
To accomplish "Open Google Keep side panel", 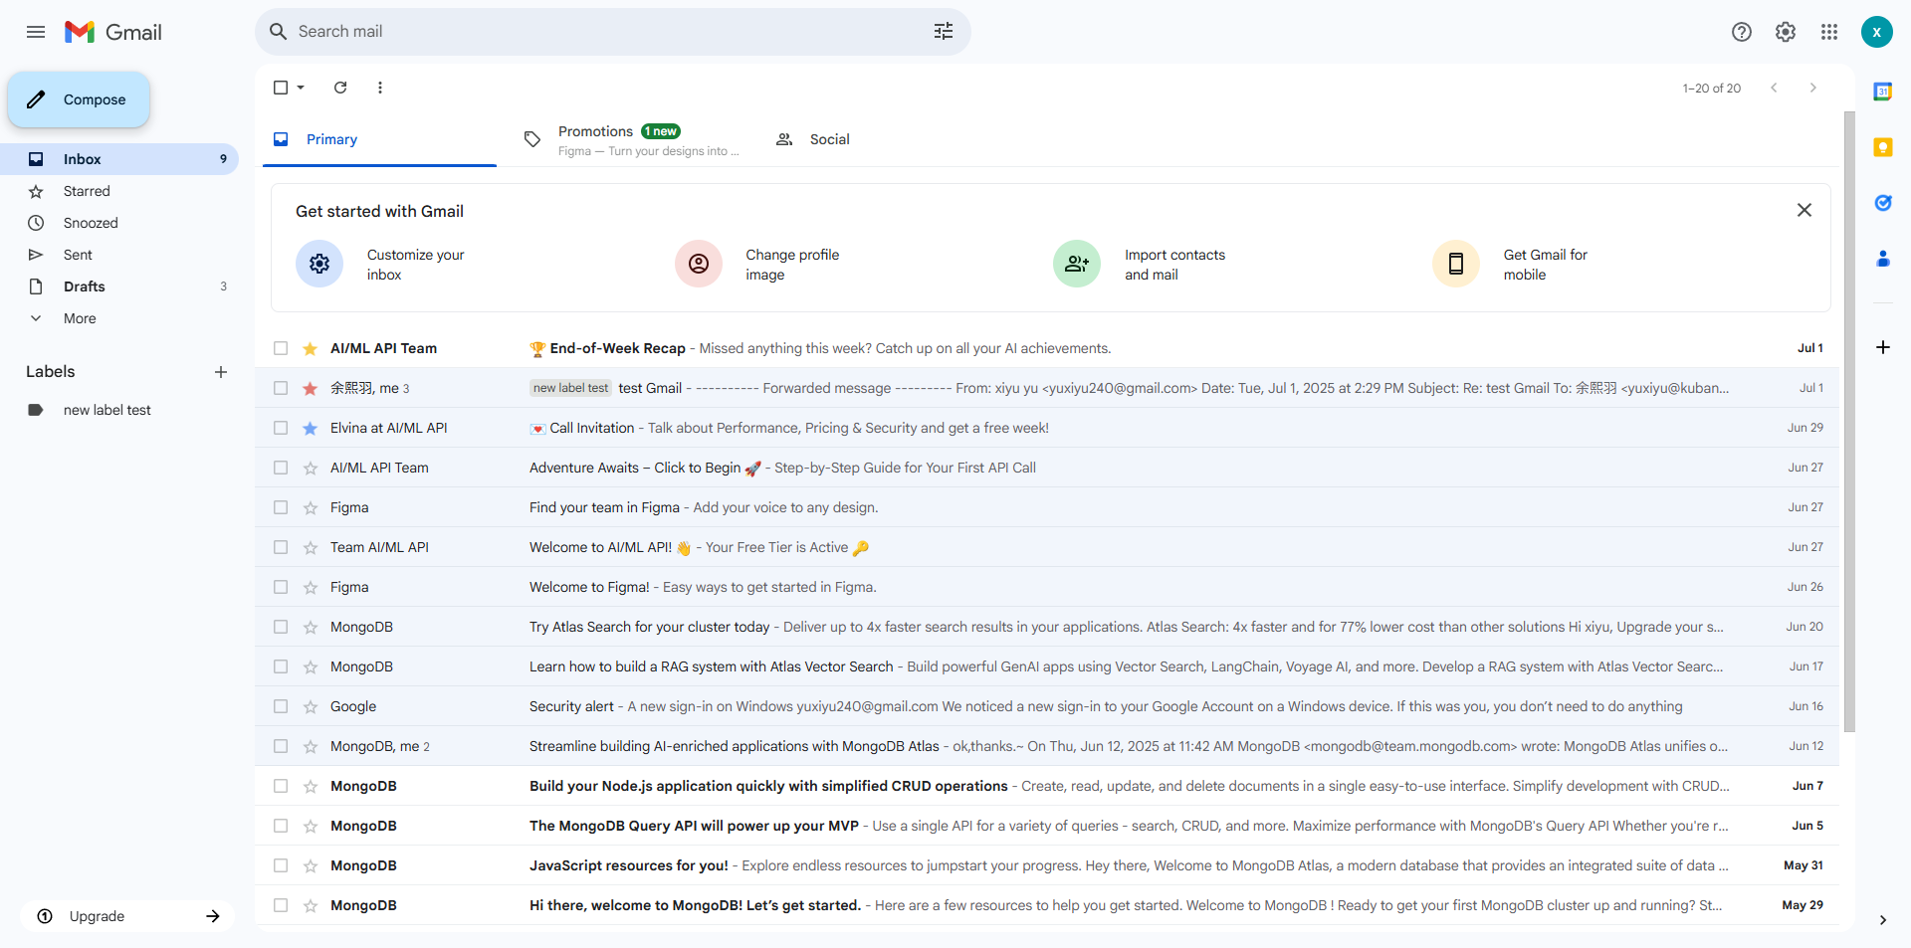I will [x=1883, y=147].
